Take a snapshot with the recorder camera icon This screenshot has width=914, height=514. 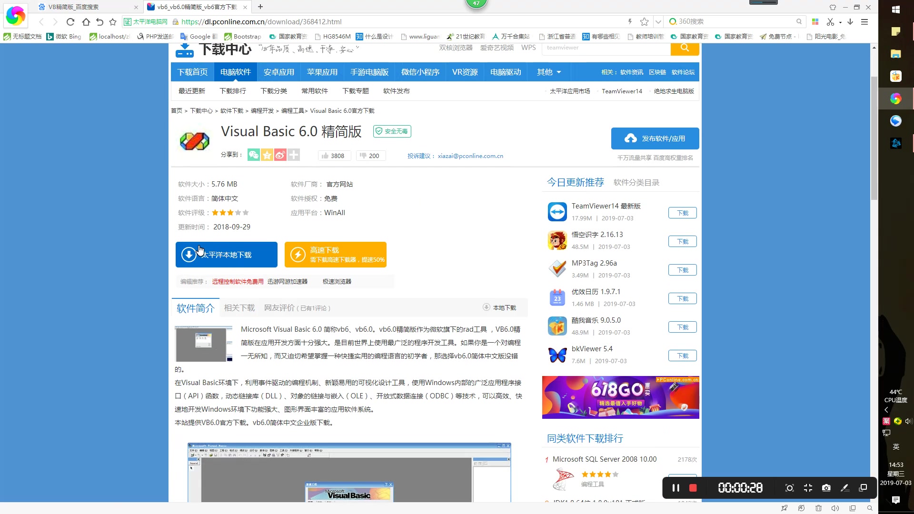point(826,488)
